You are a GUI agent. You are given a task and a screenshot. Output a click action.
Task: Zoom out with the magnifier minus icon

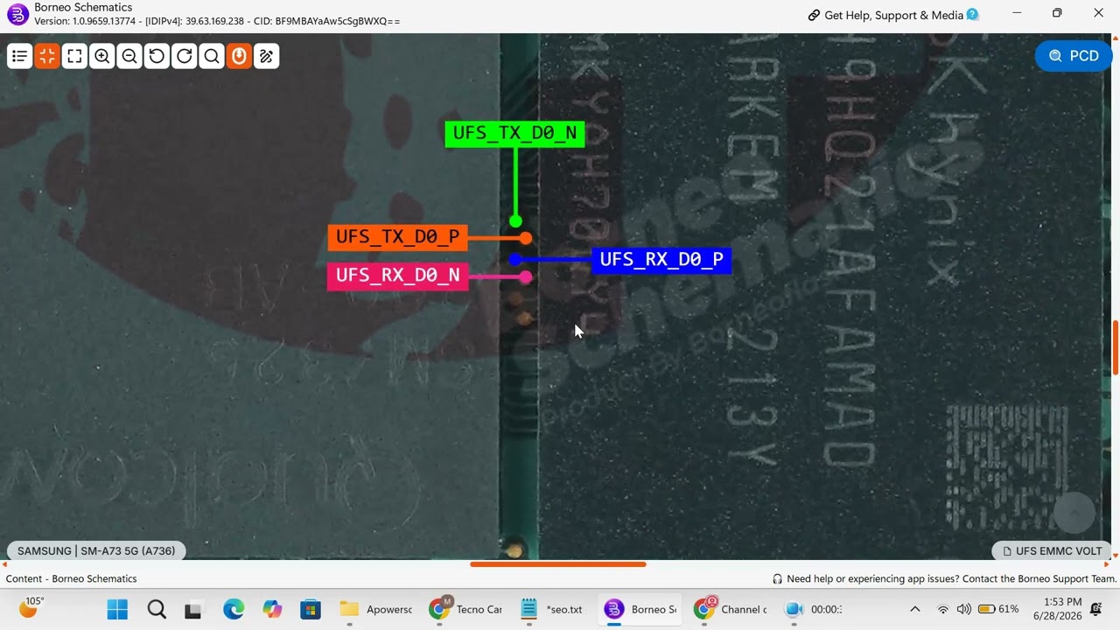[x=129, y=56]
